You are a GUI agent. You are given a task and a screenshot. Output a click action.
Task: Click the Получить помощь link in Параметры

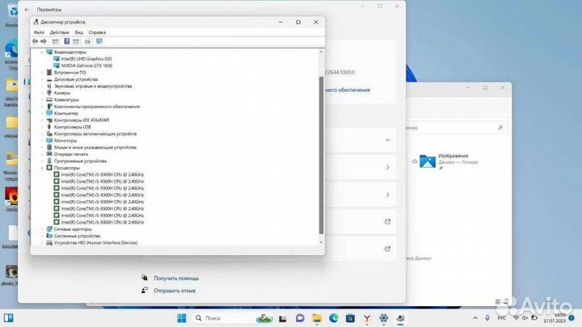click(x=176, y=278)
